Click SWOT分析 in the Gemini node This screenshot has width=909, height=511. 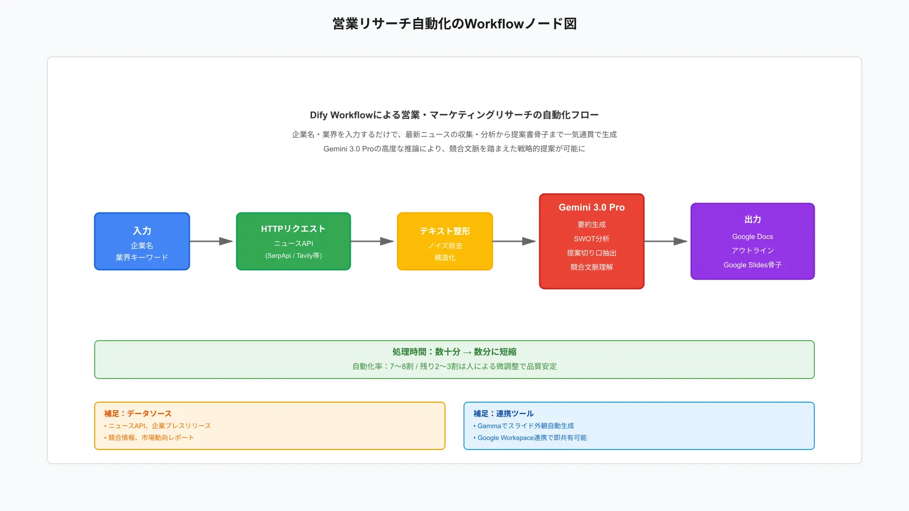pyautogui.click(x=592, y=238)
